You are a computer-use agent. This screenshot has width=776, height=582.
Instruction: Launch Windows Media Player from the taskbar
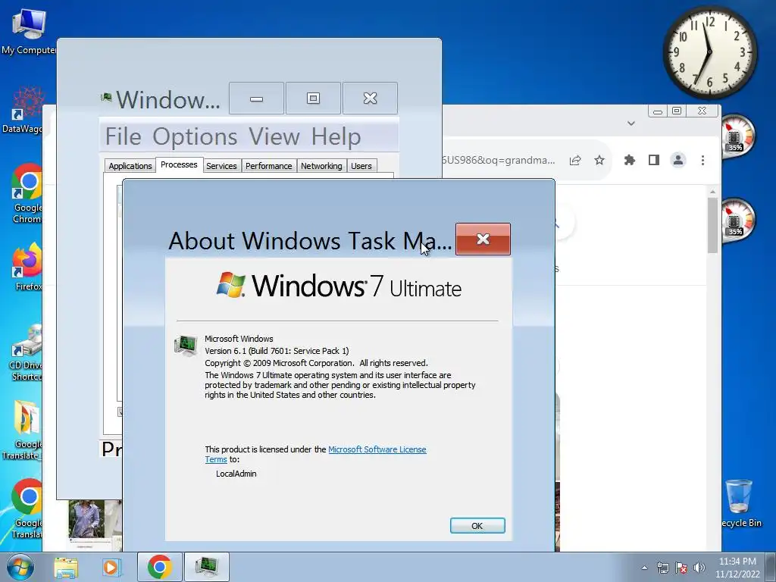click(111, 567)
